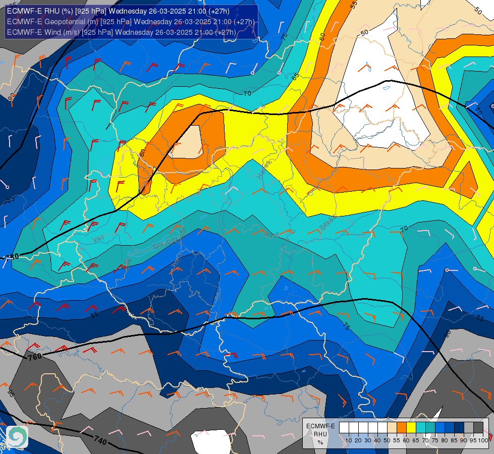
Task: Click the legend tick label 100
Action: point(483,440)
